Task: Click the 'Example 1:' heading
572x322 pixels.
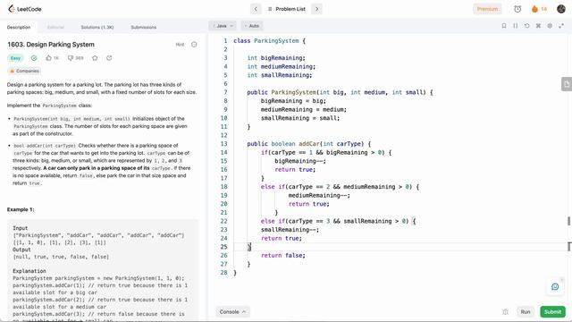Action: 21,209
